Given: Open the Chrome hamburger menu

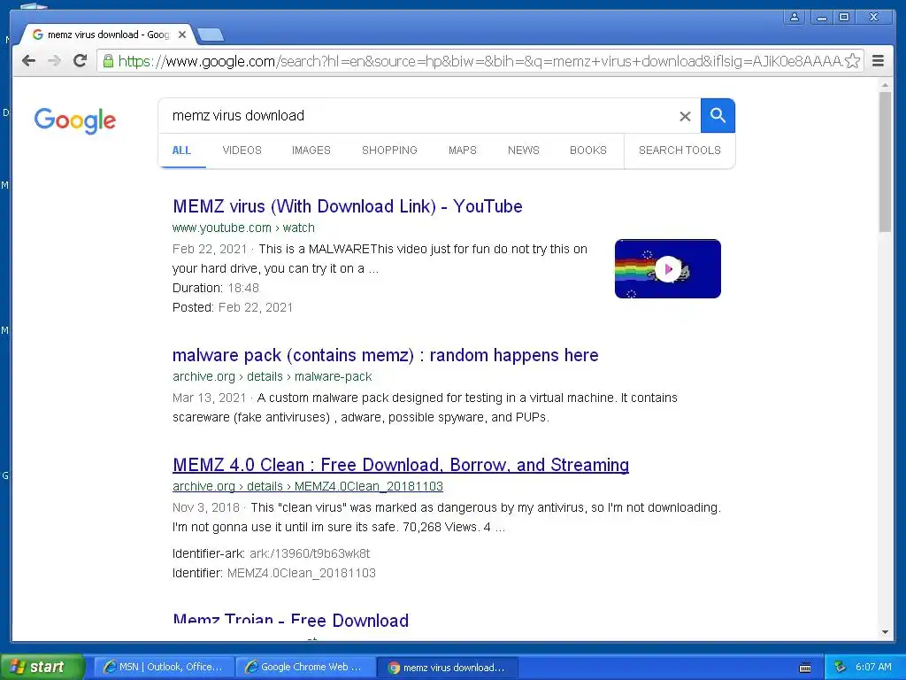Looking at the screenshot, I should pos(878,61).
